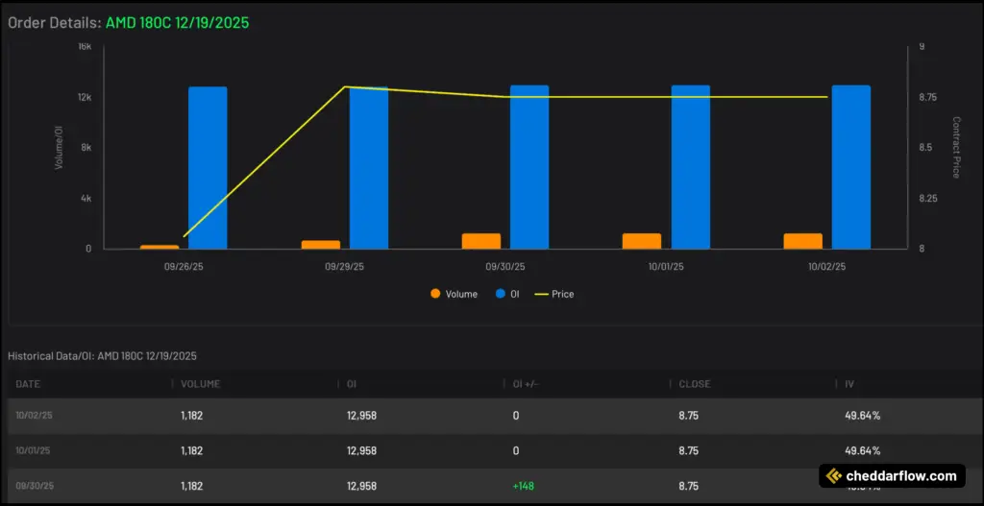Click the orange Volume bar for 10/01/25
The height and width of the screenshot is (506, 984).
[642, 241]
